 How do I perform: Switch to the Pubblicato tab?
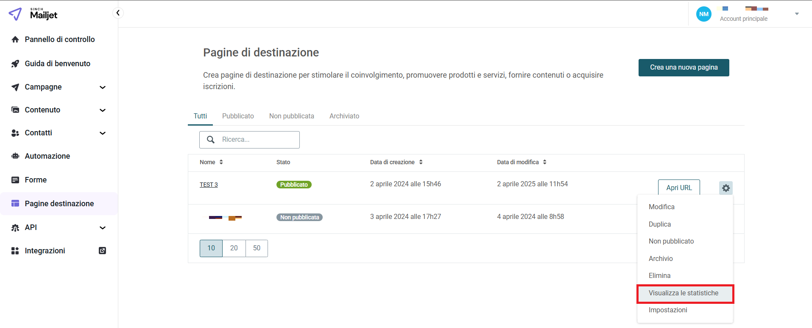coord(238,116)
